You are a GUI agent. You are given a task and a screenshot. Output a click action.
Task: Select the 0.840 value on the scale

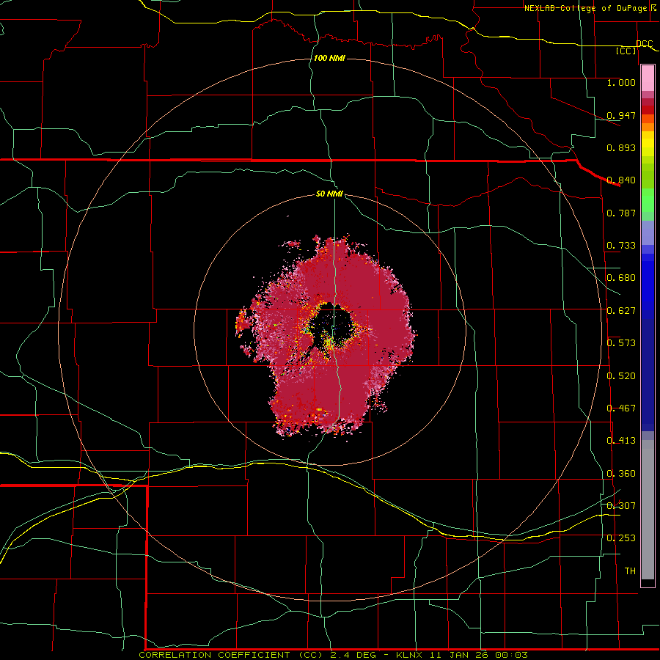(x=621, y=180)
